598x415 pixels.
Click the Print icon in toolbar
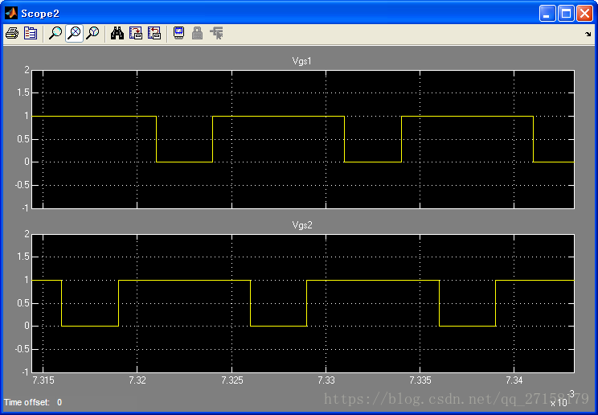coord(12,34)
